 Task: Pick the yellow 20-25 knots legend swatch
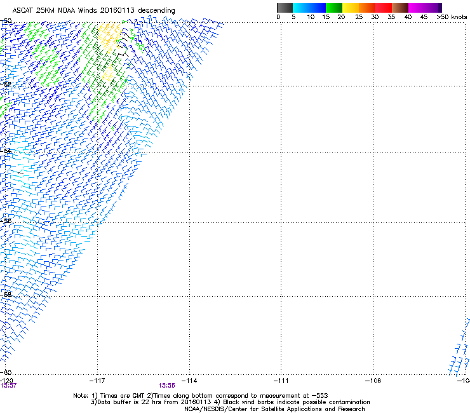click(351, 8)
